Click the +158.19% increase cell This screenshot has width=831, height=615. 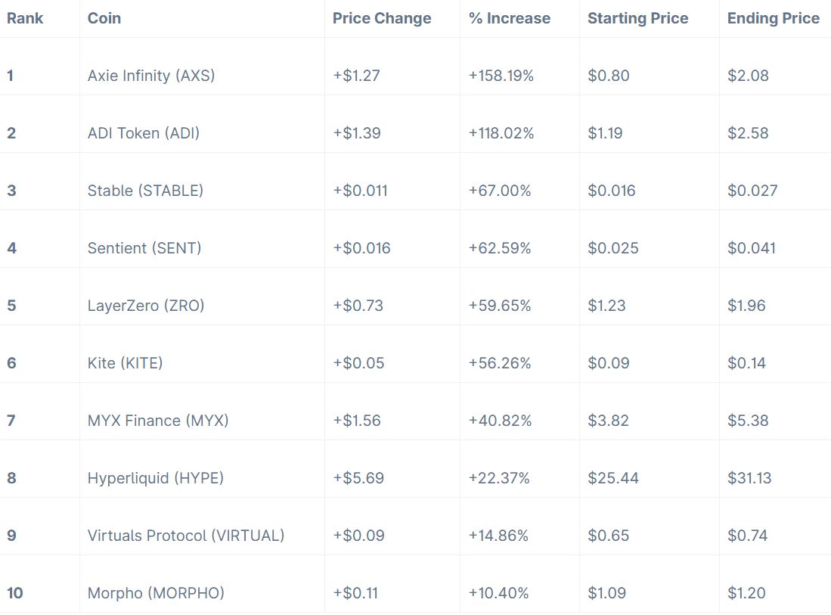[x=501, y=76]
